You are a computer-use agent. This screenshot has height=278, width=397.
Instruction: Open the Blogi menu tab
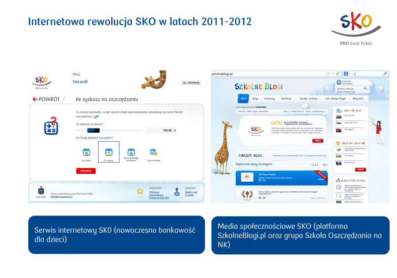pos(255,99)
